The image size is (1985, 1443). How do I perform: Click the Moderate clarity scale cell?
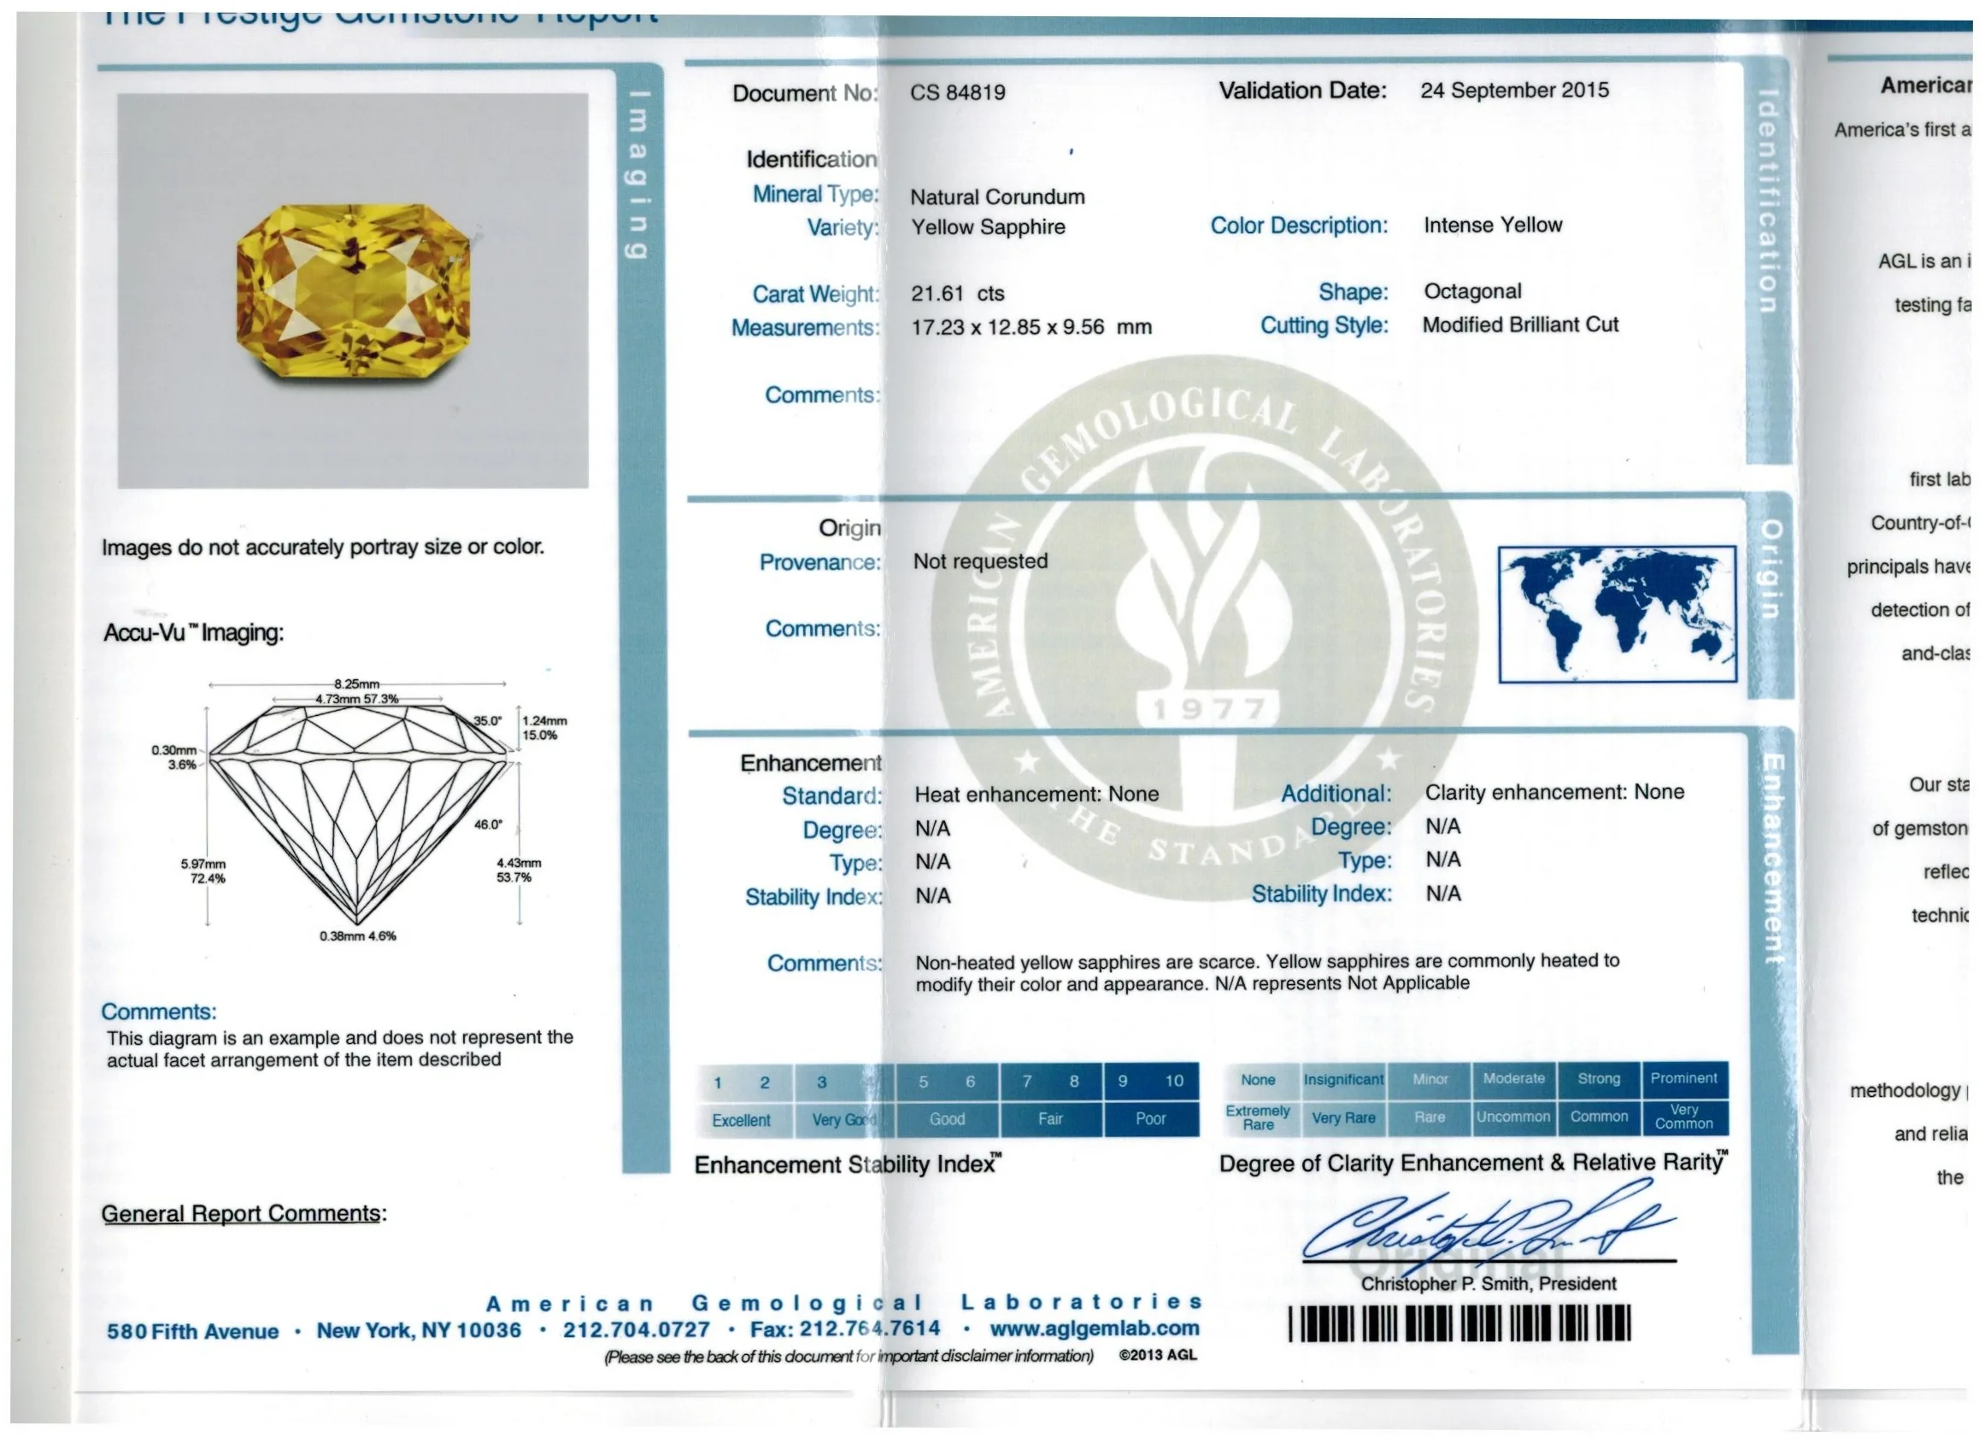click(x=1513, y=1078)
